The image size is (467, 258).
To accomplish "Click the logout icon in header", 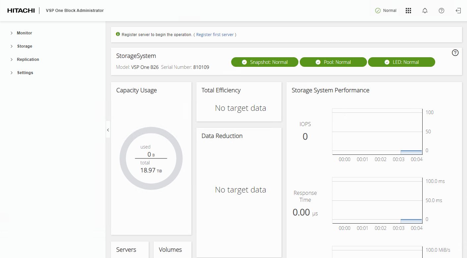I will click(458, 11).
